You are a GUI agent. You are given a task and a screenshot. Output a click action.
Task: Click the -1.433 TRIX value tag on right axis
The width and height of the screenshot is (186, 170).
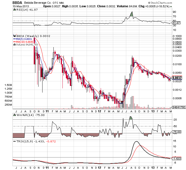(177, 159)
